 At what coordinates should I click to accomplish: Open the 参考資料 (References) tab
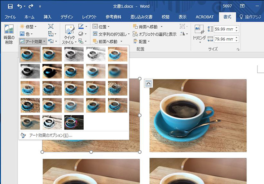coord(113,17)
